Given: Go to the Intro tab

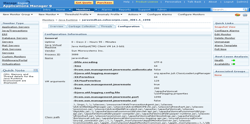Looking at the screenshot, I should 47,9.
